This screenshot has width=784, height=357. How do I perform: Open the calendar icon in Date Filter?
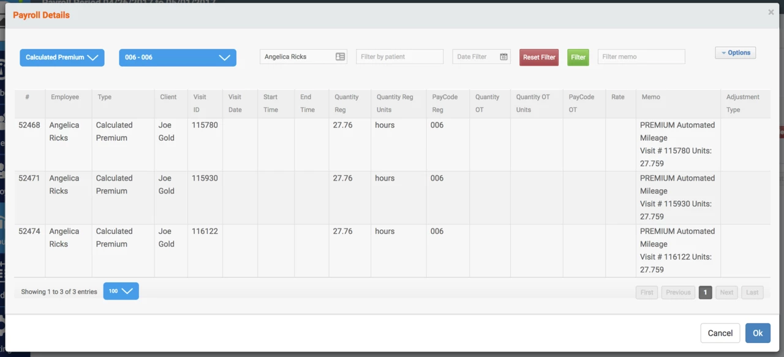coord(503,57)
